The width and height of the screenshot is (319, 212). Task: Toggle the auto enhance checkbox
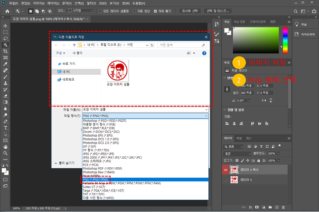click(134, 11)
